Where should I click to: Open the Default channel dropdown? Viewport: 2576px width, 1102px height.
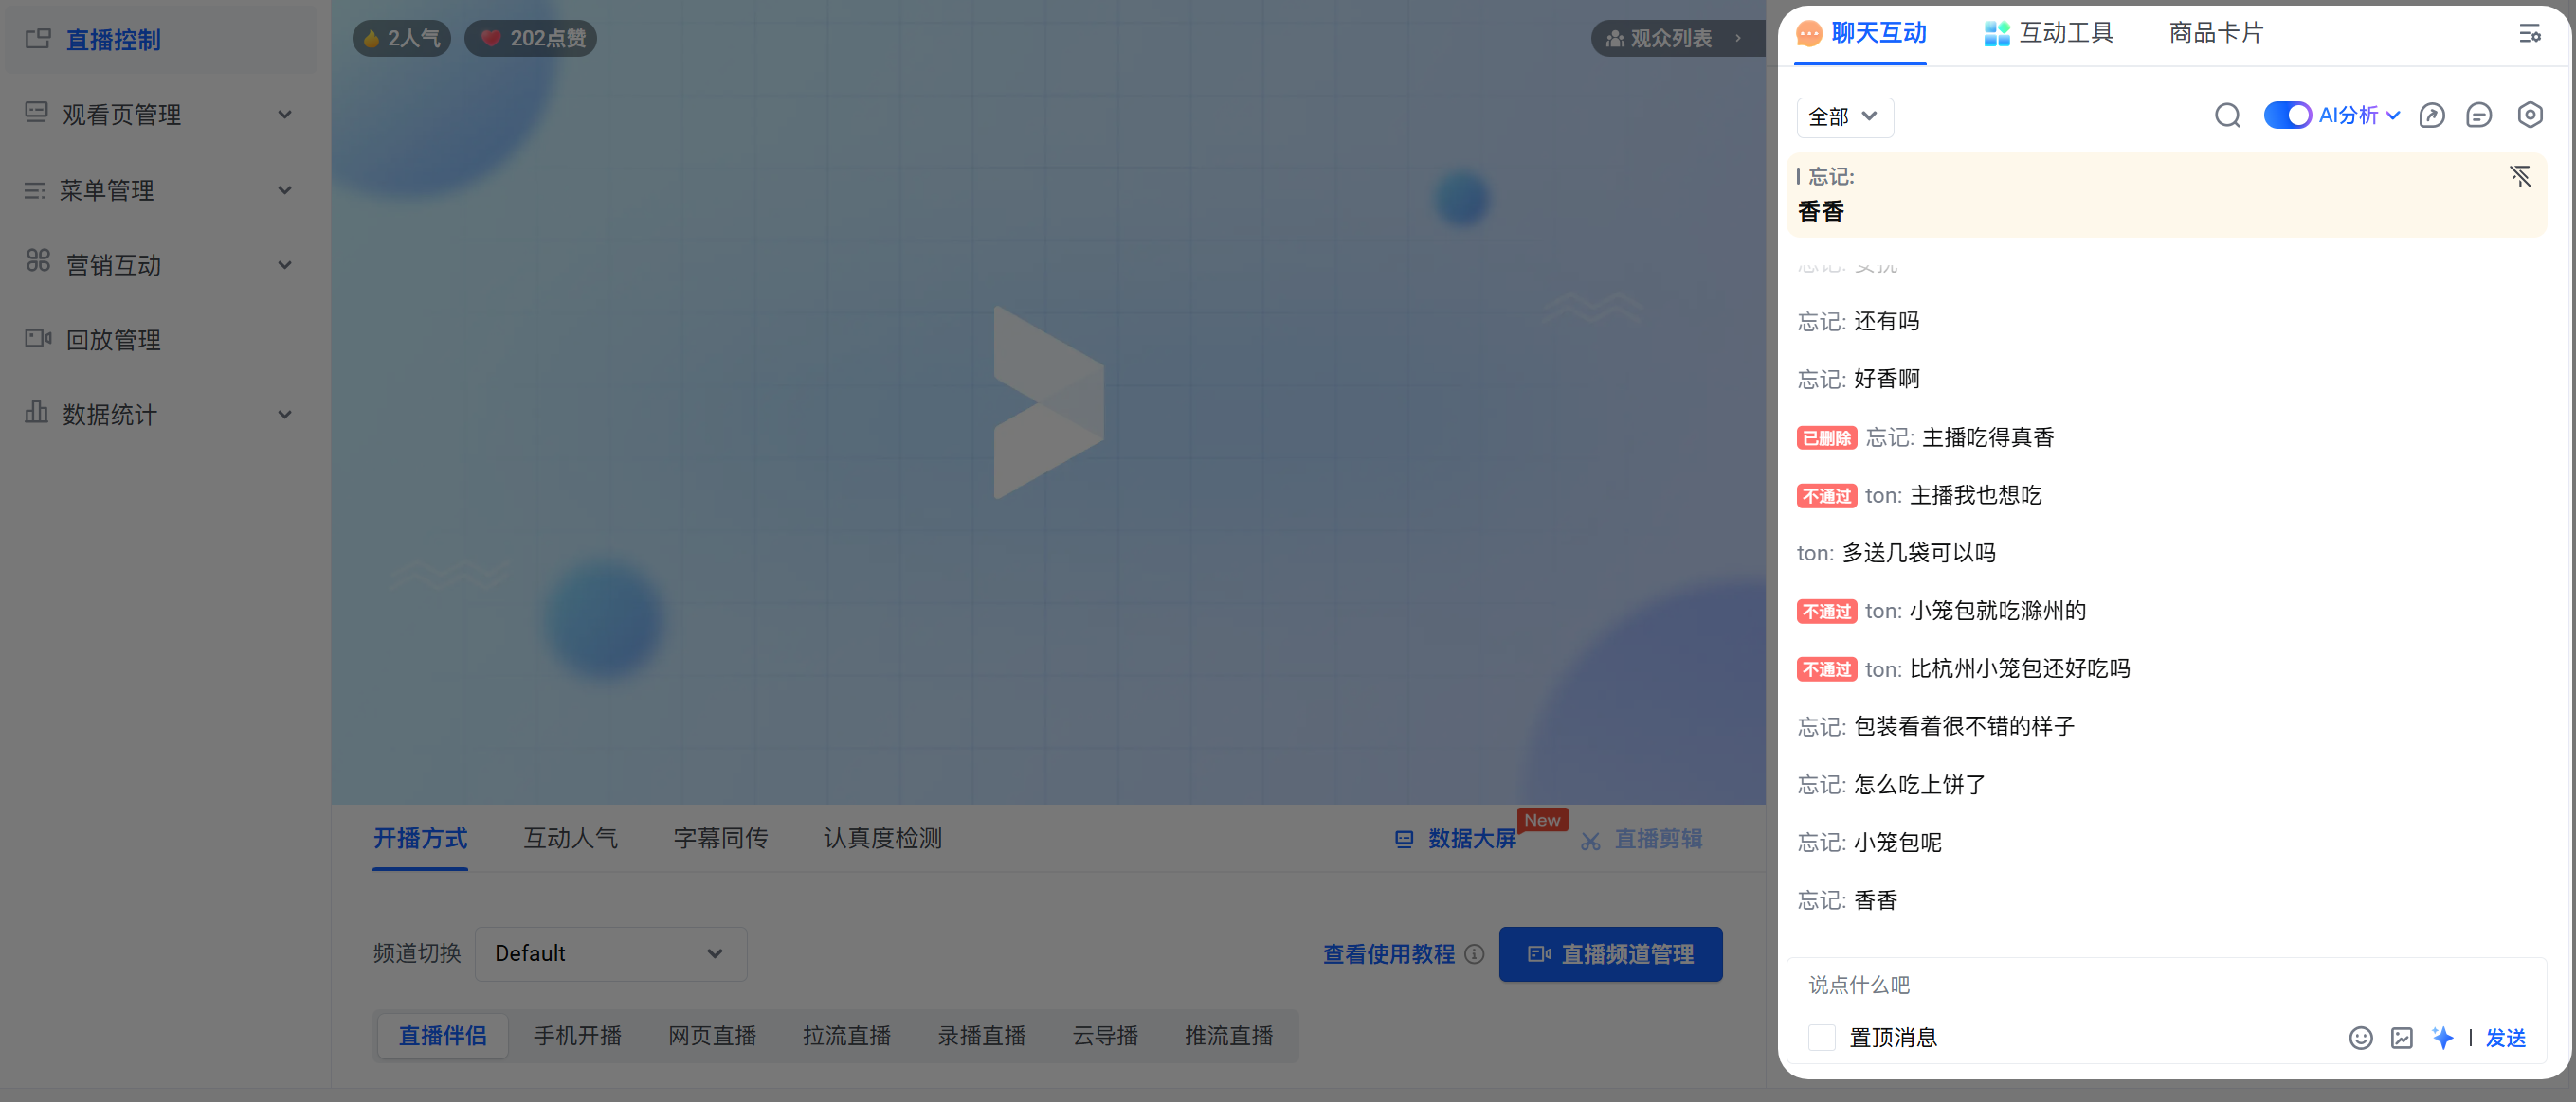pyautogui.click(x=610, y=953)
